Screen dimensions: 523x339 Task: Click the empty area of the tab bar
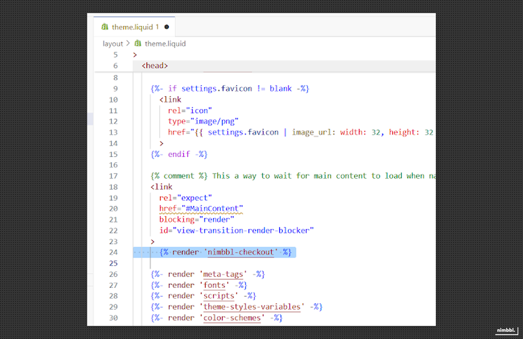coord(300,26)
